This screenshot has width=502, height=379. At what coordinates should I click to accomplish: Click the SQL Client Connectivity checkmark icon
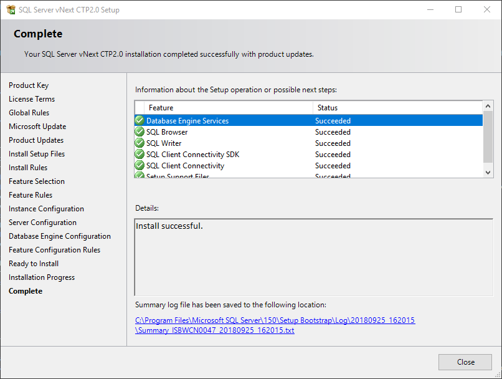tap(139, 165)
